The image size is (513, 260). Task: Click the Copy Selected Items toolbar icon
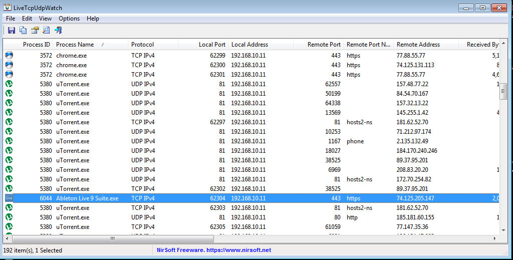(x=23, y=31)
